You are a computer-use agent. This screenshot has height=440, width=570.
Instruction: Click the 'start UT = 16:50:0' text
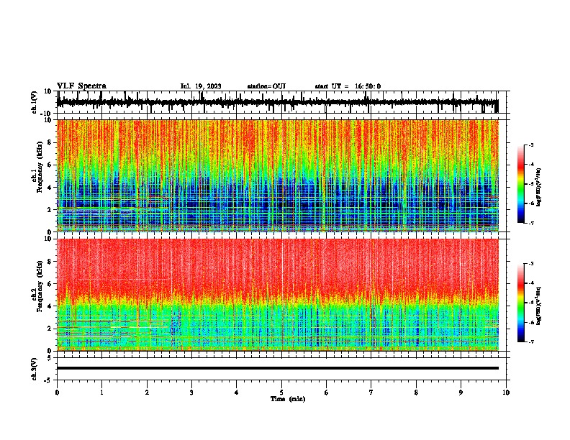pos(348,86)
